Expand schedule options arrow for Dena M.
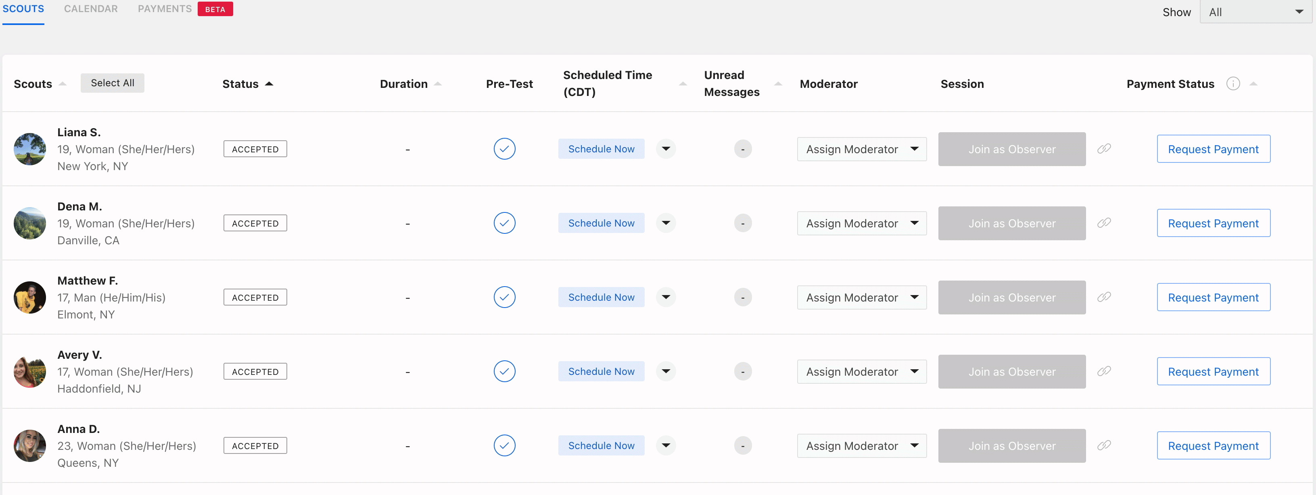This screenshot has width=1316, height=495. tap(666, 223)
